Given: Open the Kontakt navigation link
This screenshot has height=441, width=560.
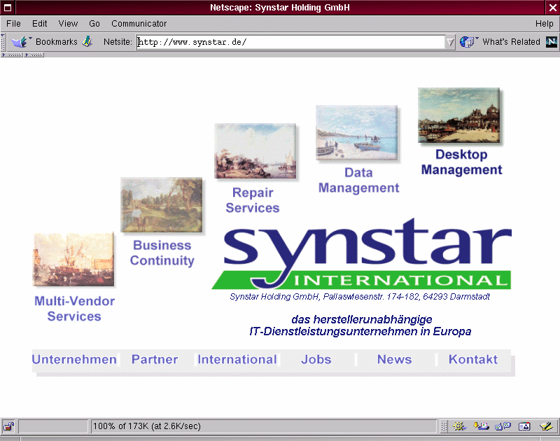Looking at the screenshot, I should 473,359.
